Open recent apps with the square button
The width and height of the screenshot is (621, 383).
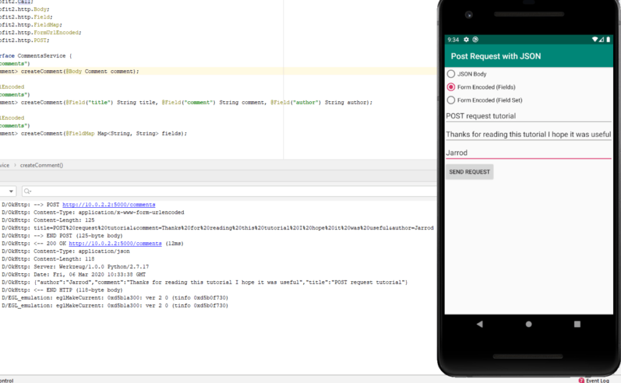577,324
